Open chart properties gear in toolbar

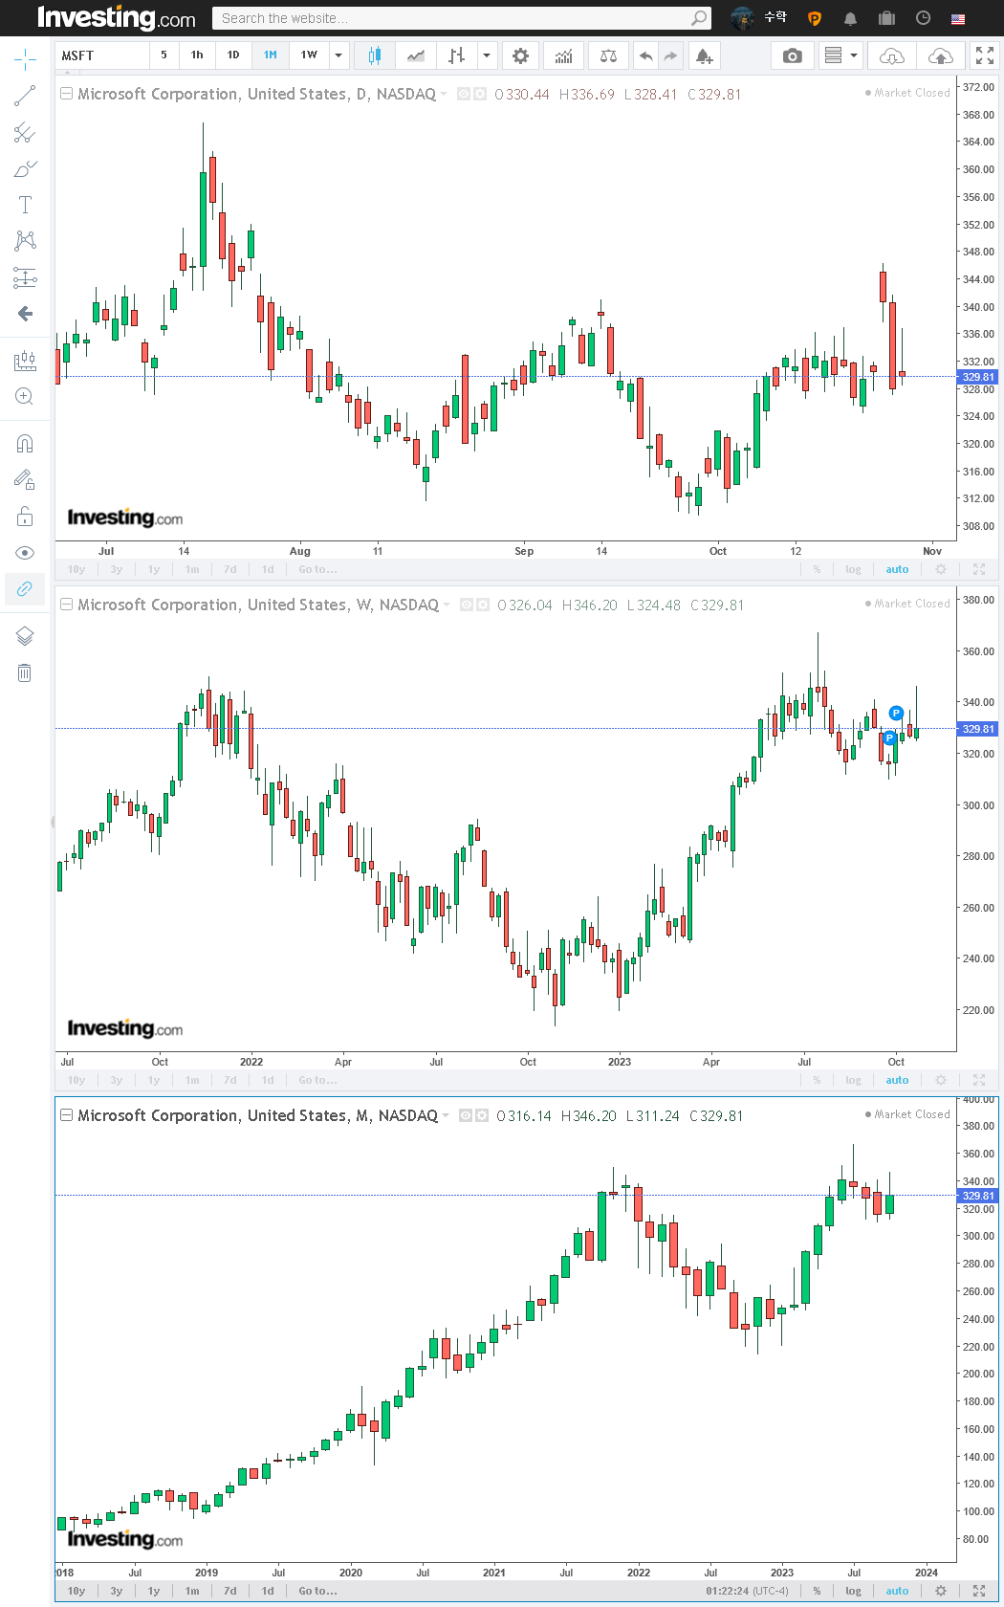click(x=520, y=55)
